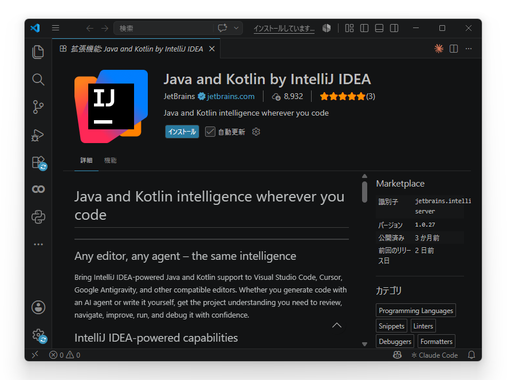Click the orange Claude spark icon

pyautogui.click(x=439, y=49)
